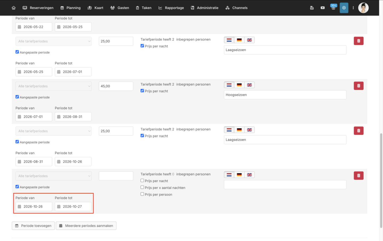Go to Kaart in the navbar
383x241 pixels.
click(x=95, y=8)
